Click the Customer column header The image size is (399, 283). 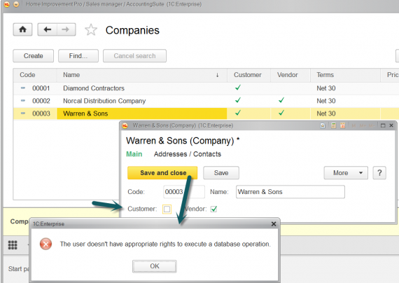[248, 75]
